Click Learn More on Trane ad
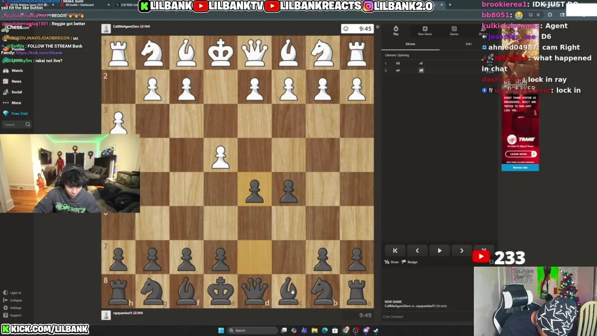Viewport: 597px width, 336px height. tap(521, 154)
